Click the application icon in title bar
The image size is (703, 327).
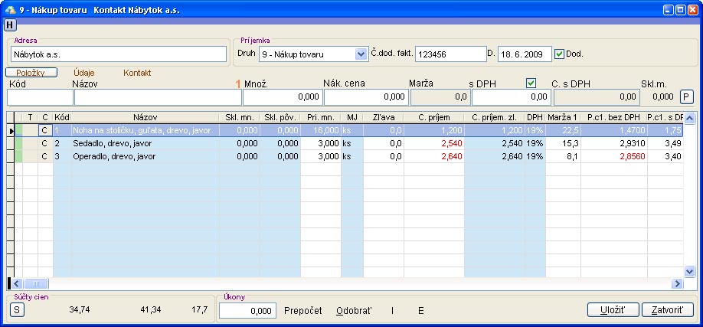[10, 9]
